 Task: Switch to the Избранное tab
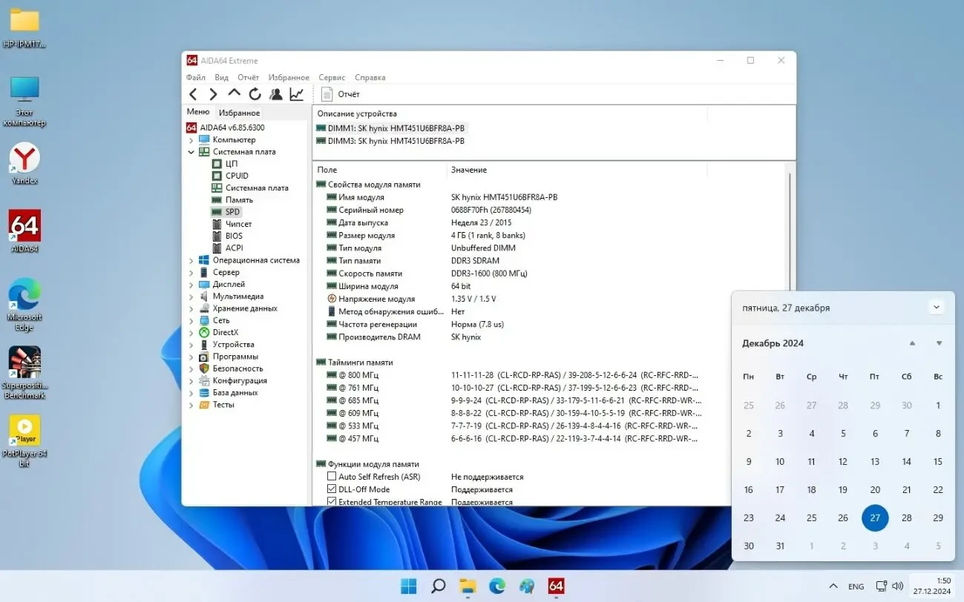tap(238, 111)
